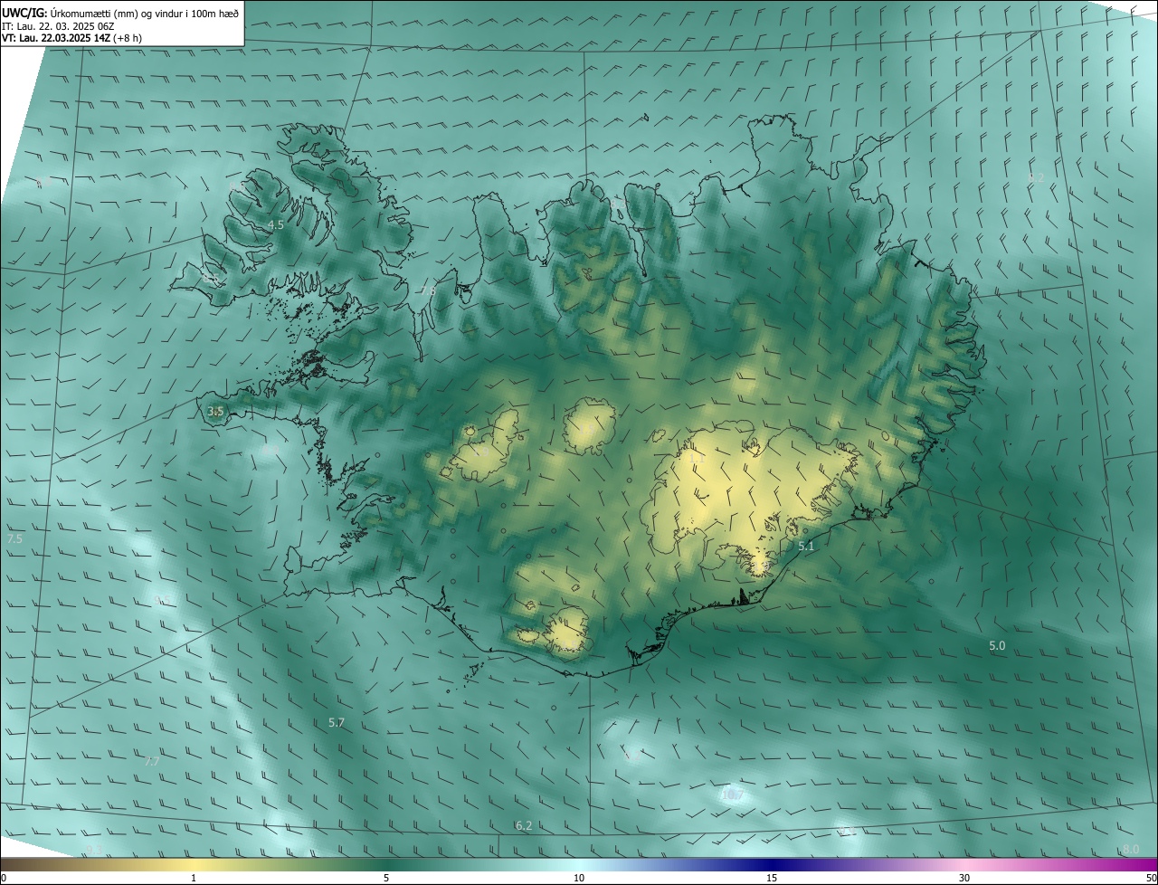
Task: Click the 5.0 value southeast of Iceland
Action: pyautogui.click(x=997, y=645)
